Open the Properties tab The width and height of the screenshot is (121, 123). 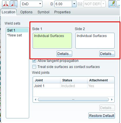coord(62,12)
